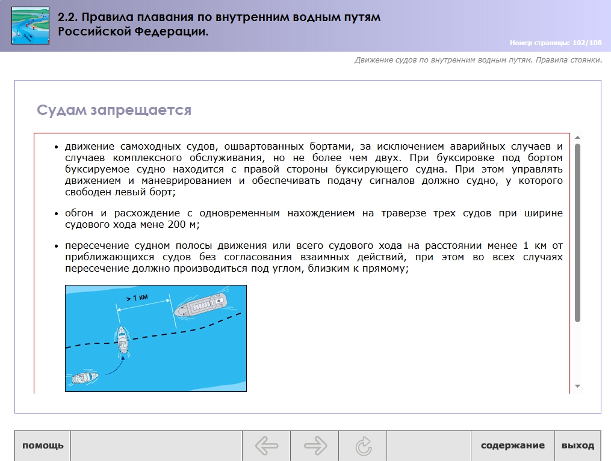Click the page number 102/108 indicator
The width and height of the screenshot is (611, 461).
[555, 43]
